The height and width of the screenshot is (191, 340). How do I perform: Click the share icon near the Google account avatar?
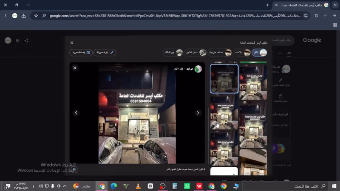click(26, 40)
